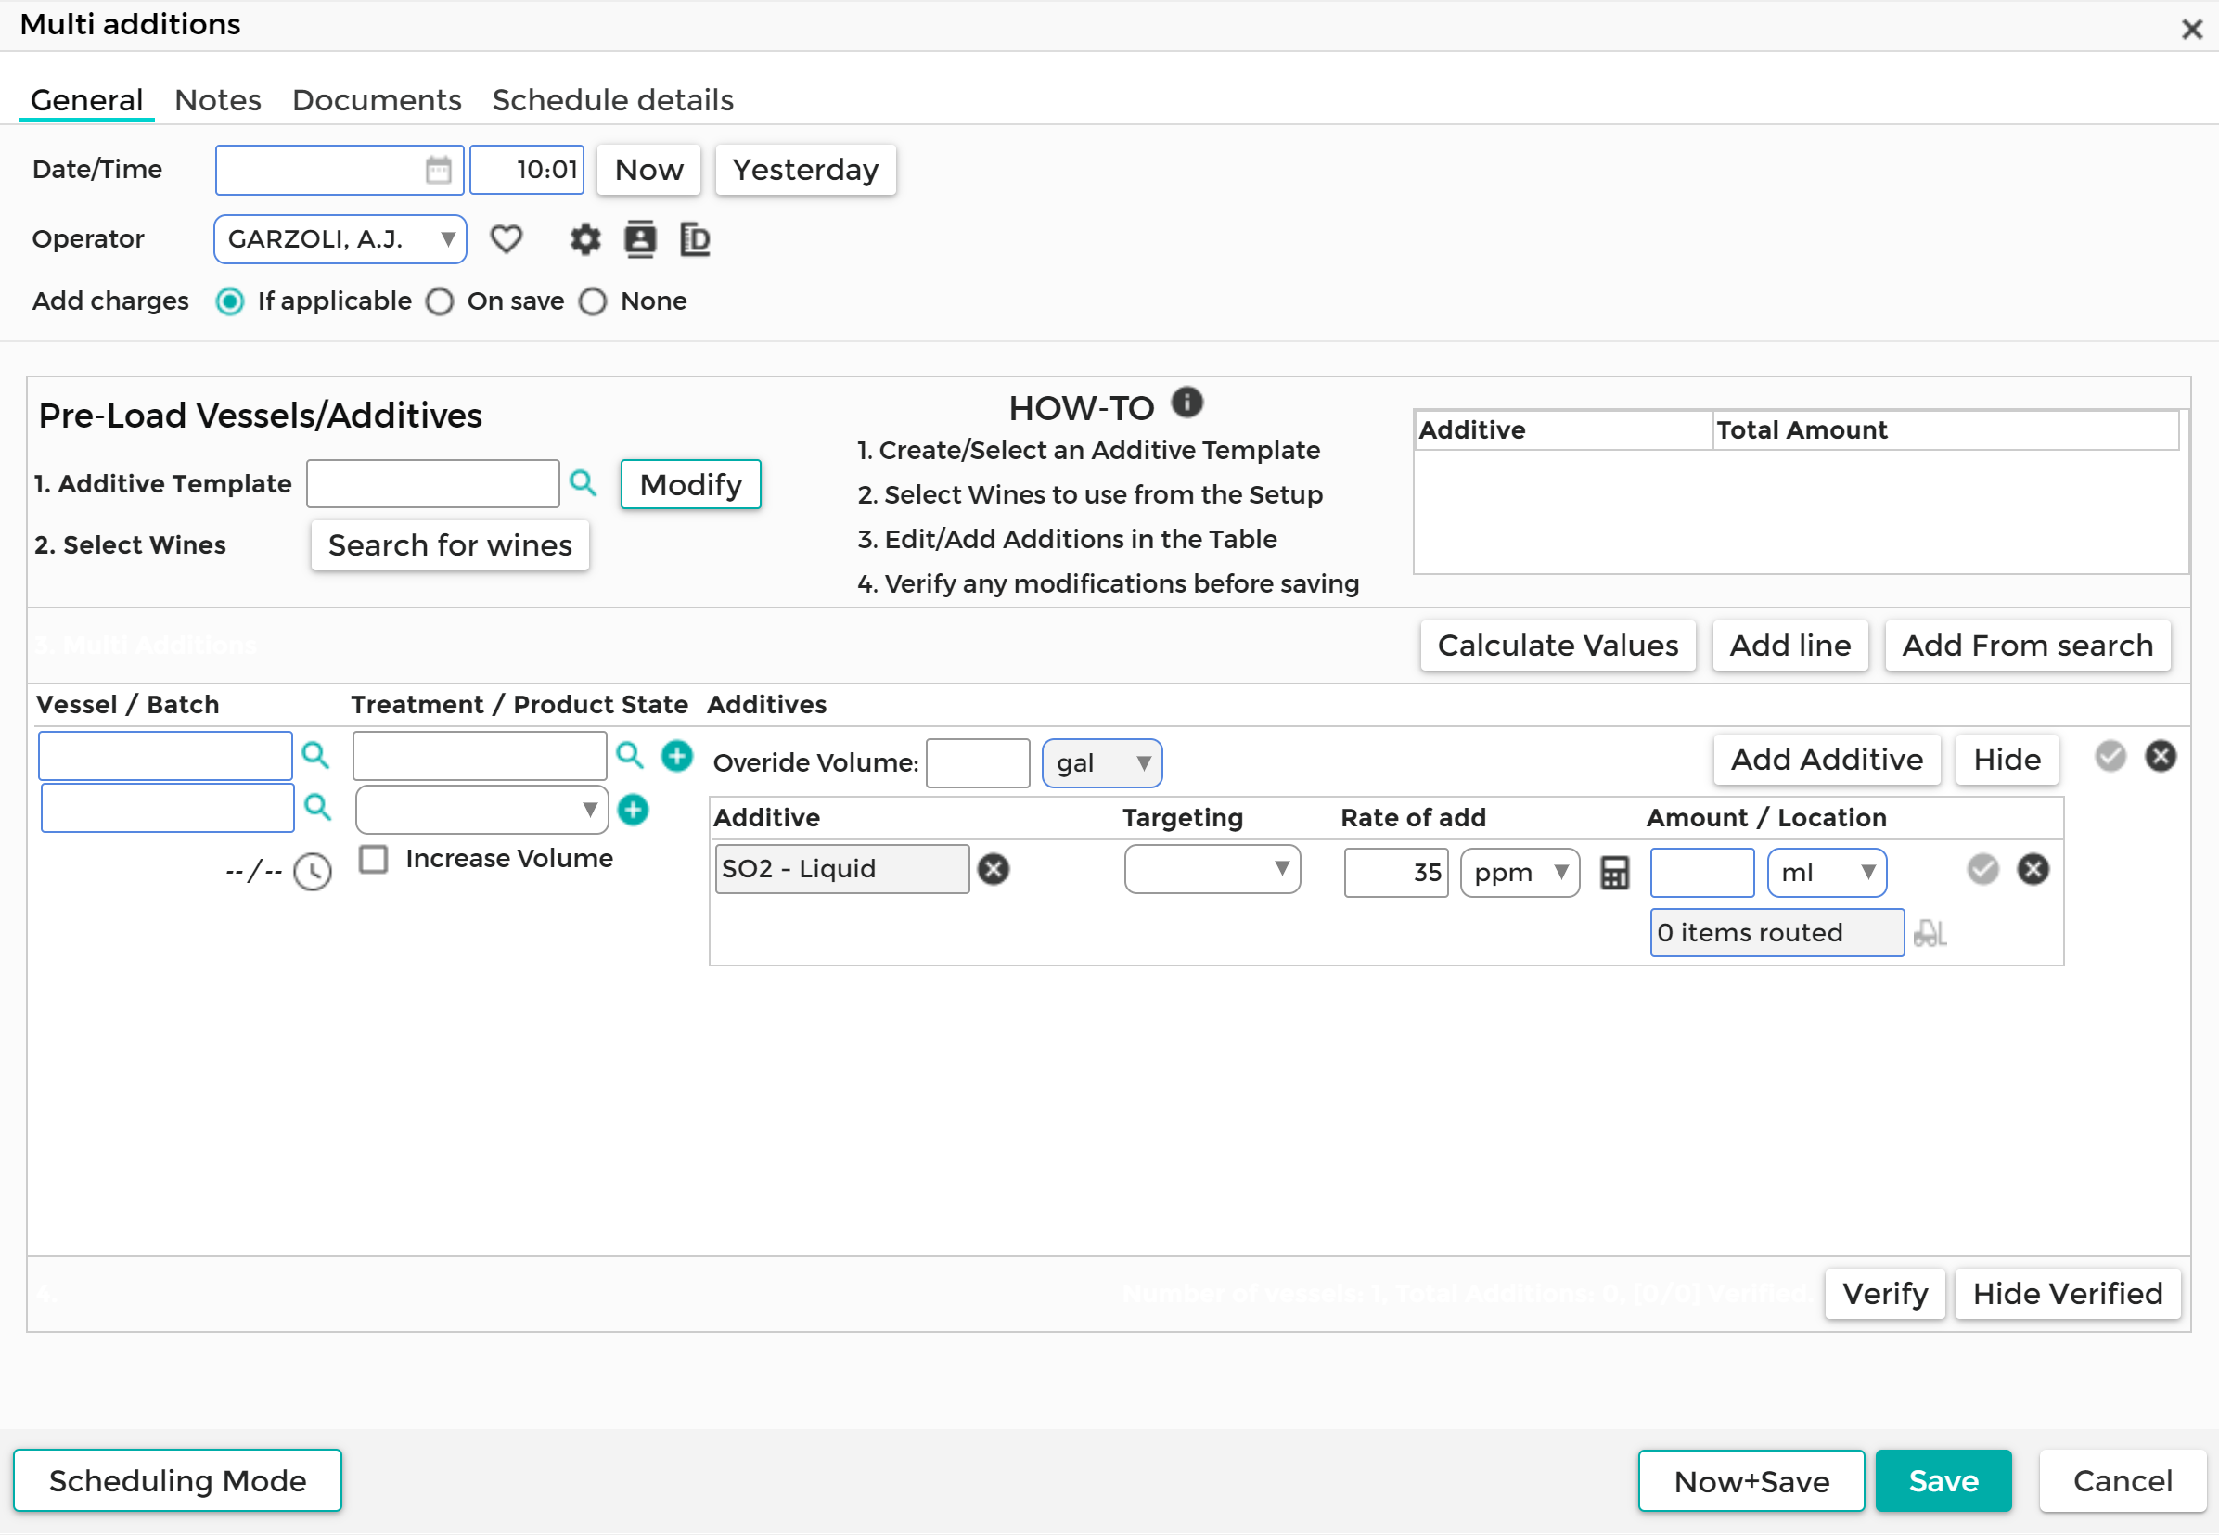Search Batch field magnifier icon
Viewport: 2219px width, 1535px height.
(x=317, y=807)
